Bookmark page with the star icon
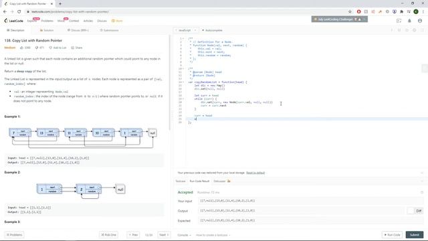The image size is (428, 241). [350, 11]
